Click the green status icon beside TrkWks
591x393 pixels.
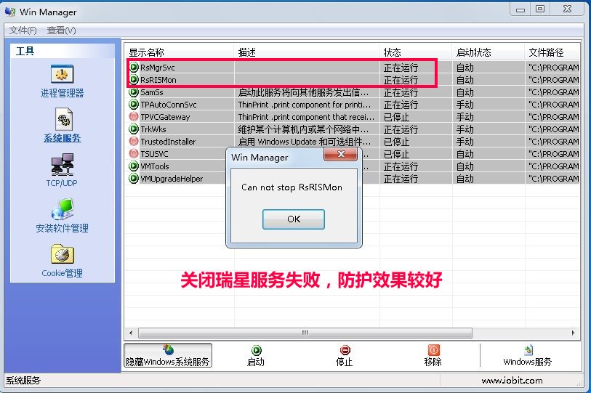pyautogui.click(x=134, y=129)
